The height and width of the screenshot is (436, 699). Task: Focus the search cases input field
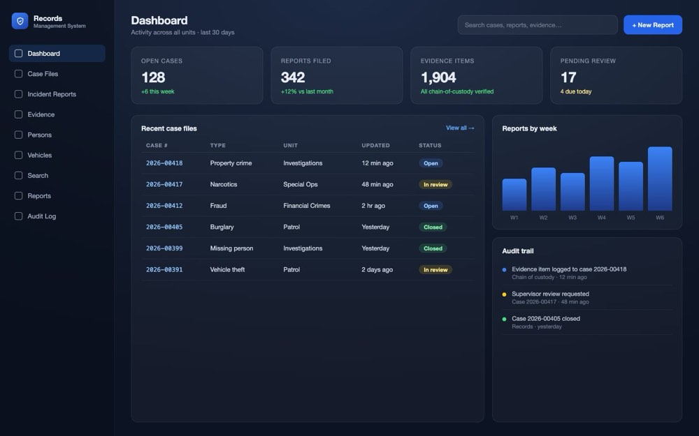538,25
